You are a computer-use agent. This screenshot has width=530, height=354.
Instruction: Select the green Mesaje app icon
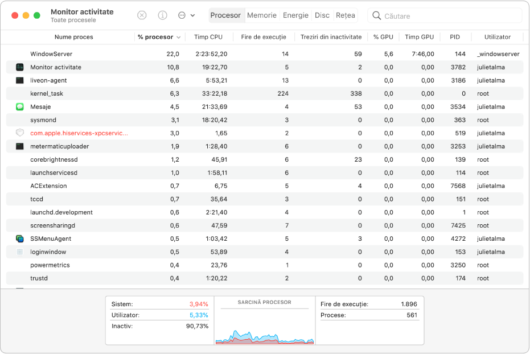pyautogui.click(x=20, y=107)
